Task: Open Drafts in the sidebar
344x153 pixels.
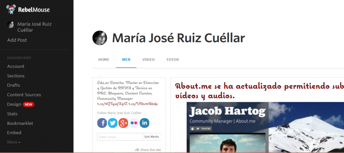Action: (x=13, y=85)
